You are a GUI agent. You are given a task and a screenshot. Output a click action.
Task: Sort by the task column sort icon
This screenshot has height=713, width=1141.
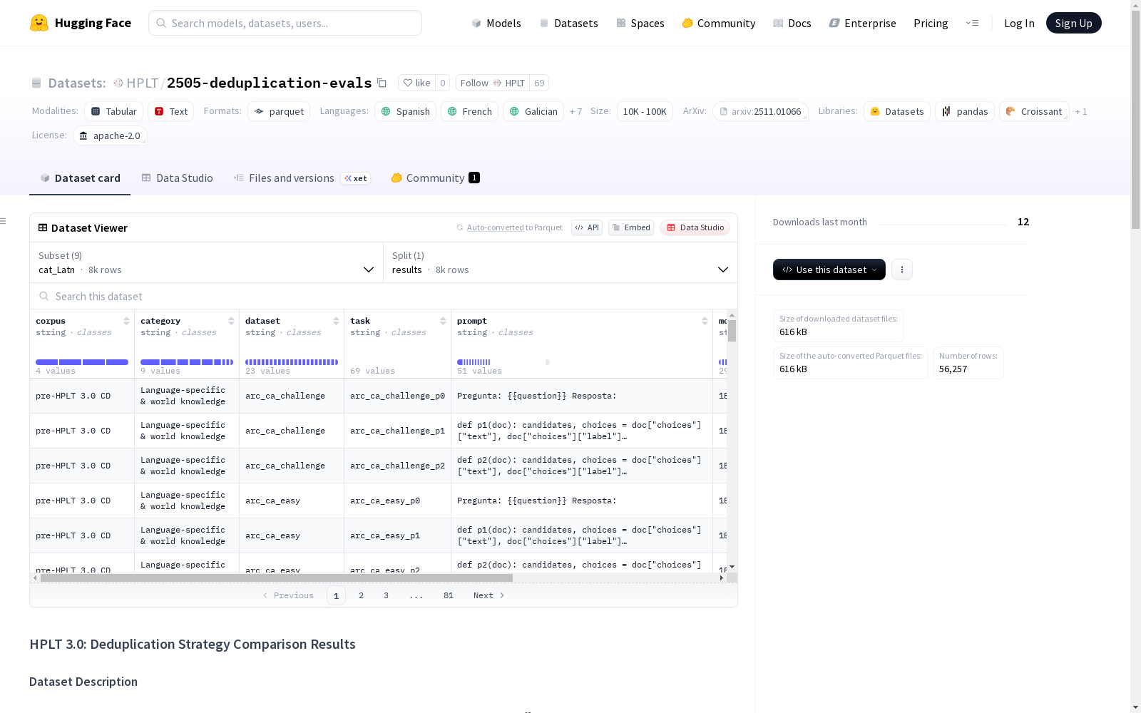coord(443,321)
